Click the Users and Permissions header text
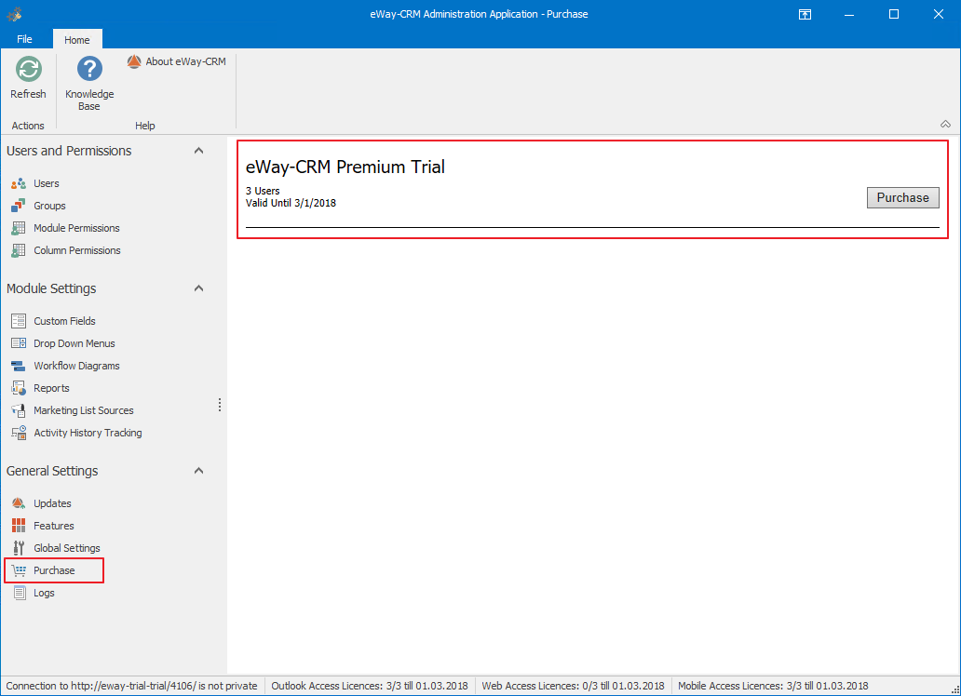The width and height of the screenshot is (961, 696). click(x=69, y=151)
